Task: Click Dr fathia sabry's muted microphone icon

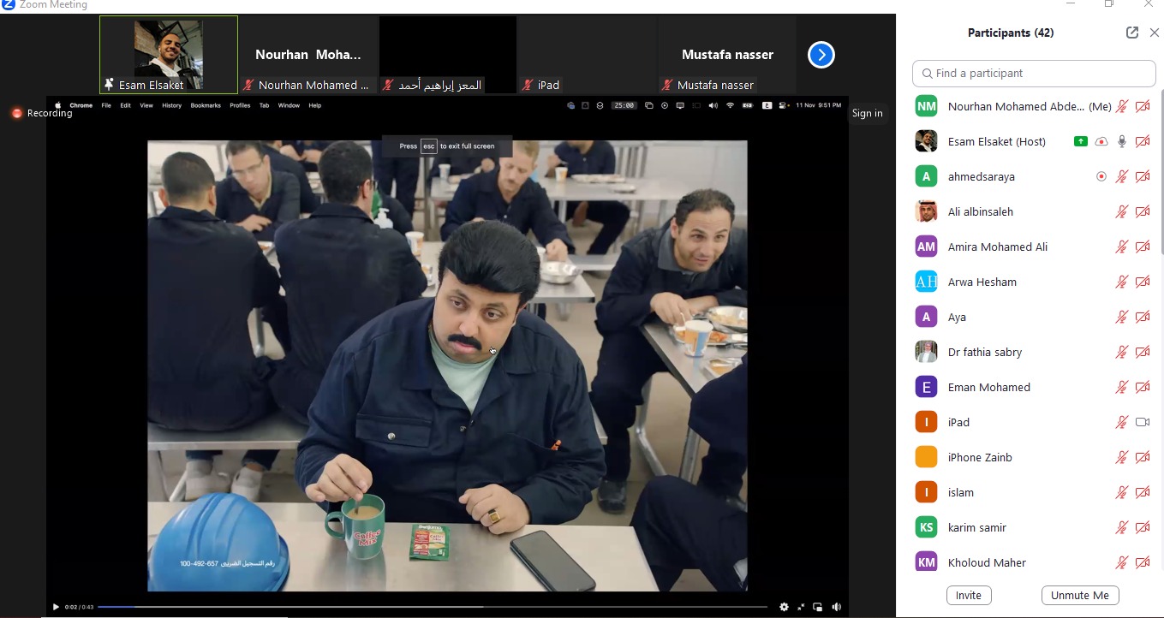Action: pos(1121,352)
